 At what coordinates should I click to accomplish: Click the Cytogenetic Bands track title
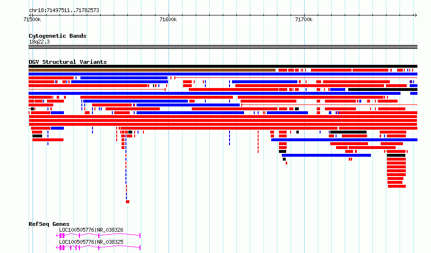point(58,36)
